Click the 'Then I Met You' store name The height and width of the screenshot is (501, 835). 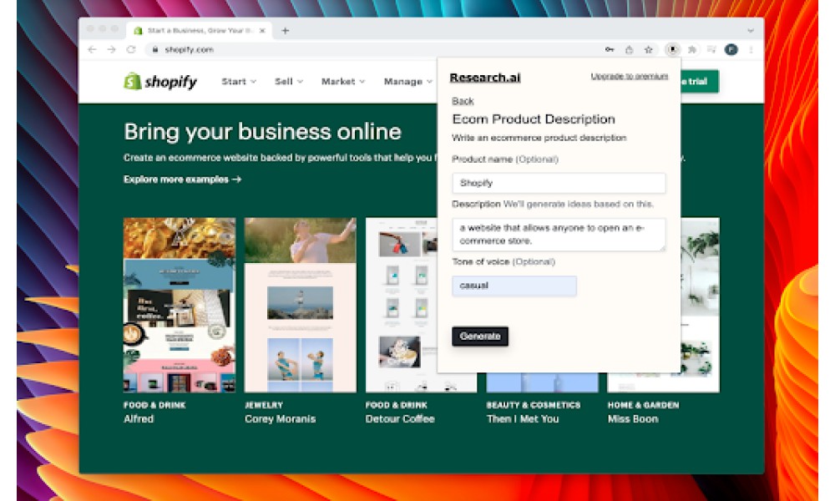523,419
